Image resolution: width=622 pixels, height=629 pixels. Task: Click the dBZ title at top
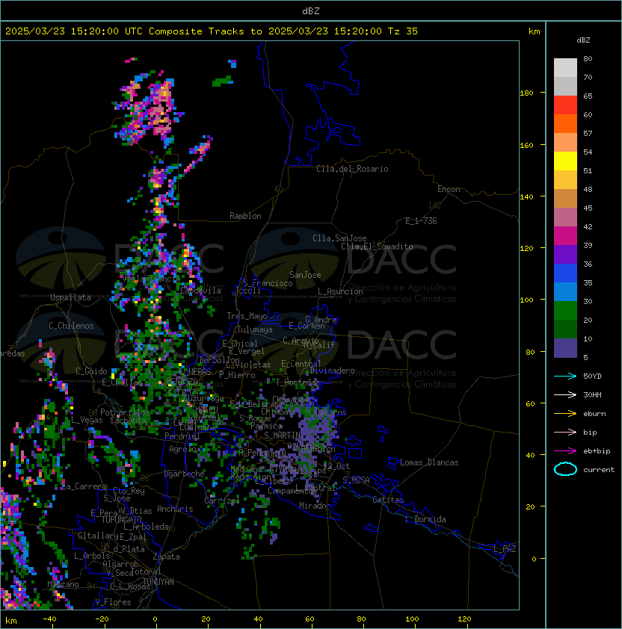click(311, 11)
